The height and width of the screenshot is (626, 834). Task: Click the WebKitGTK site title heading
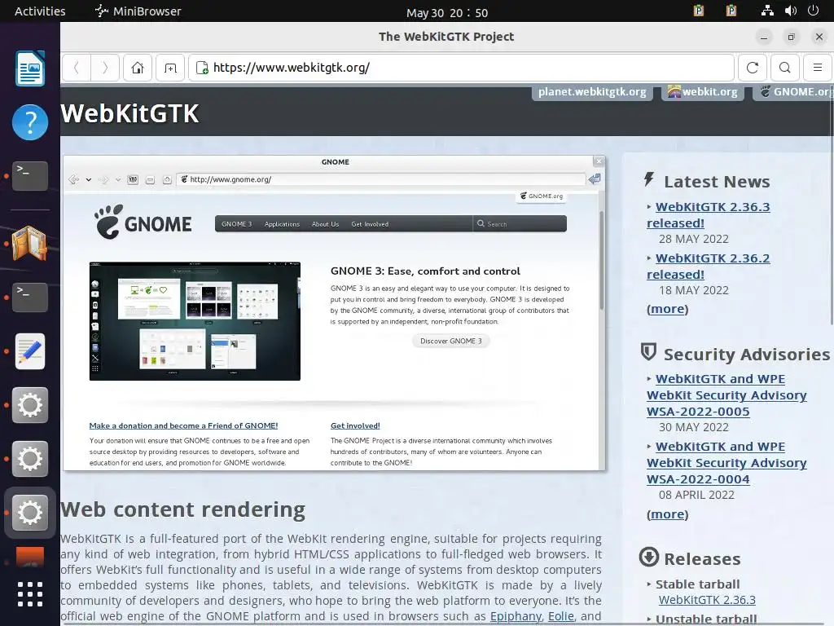(129, 113)
